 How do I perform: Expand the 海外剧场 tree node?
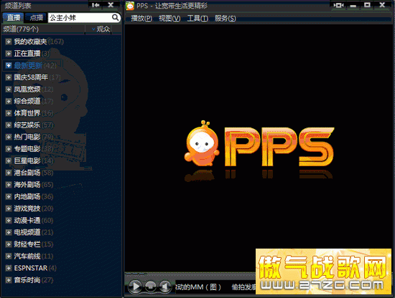(x=9, y=185)
